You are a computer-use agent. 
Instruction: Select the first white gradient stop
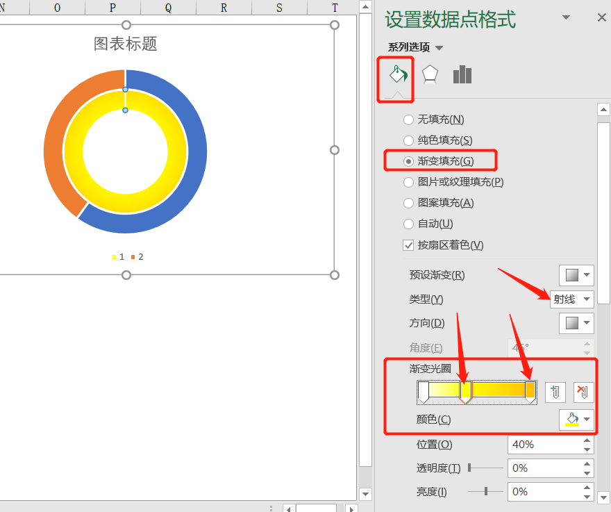pyautogui.click(x=423, y=392)
